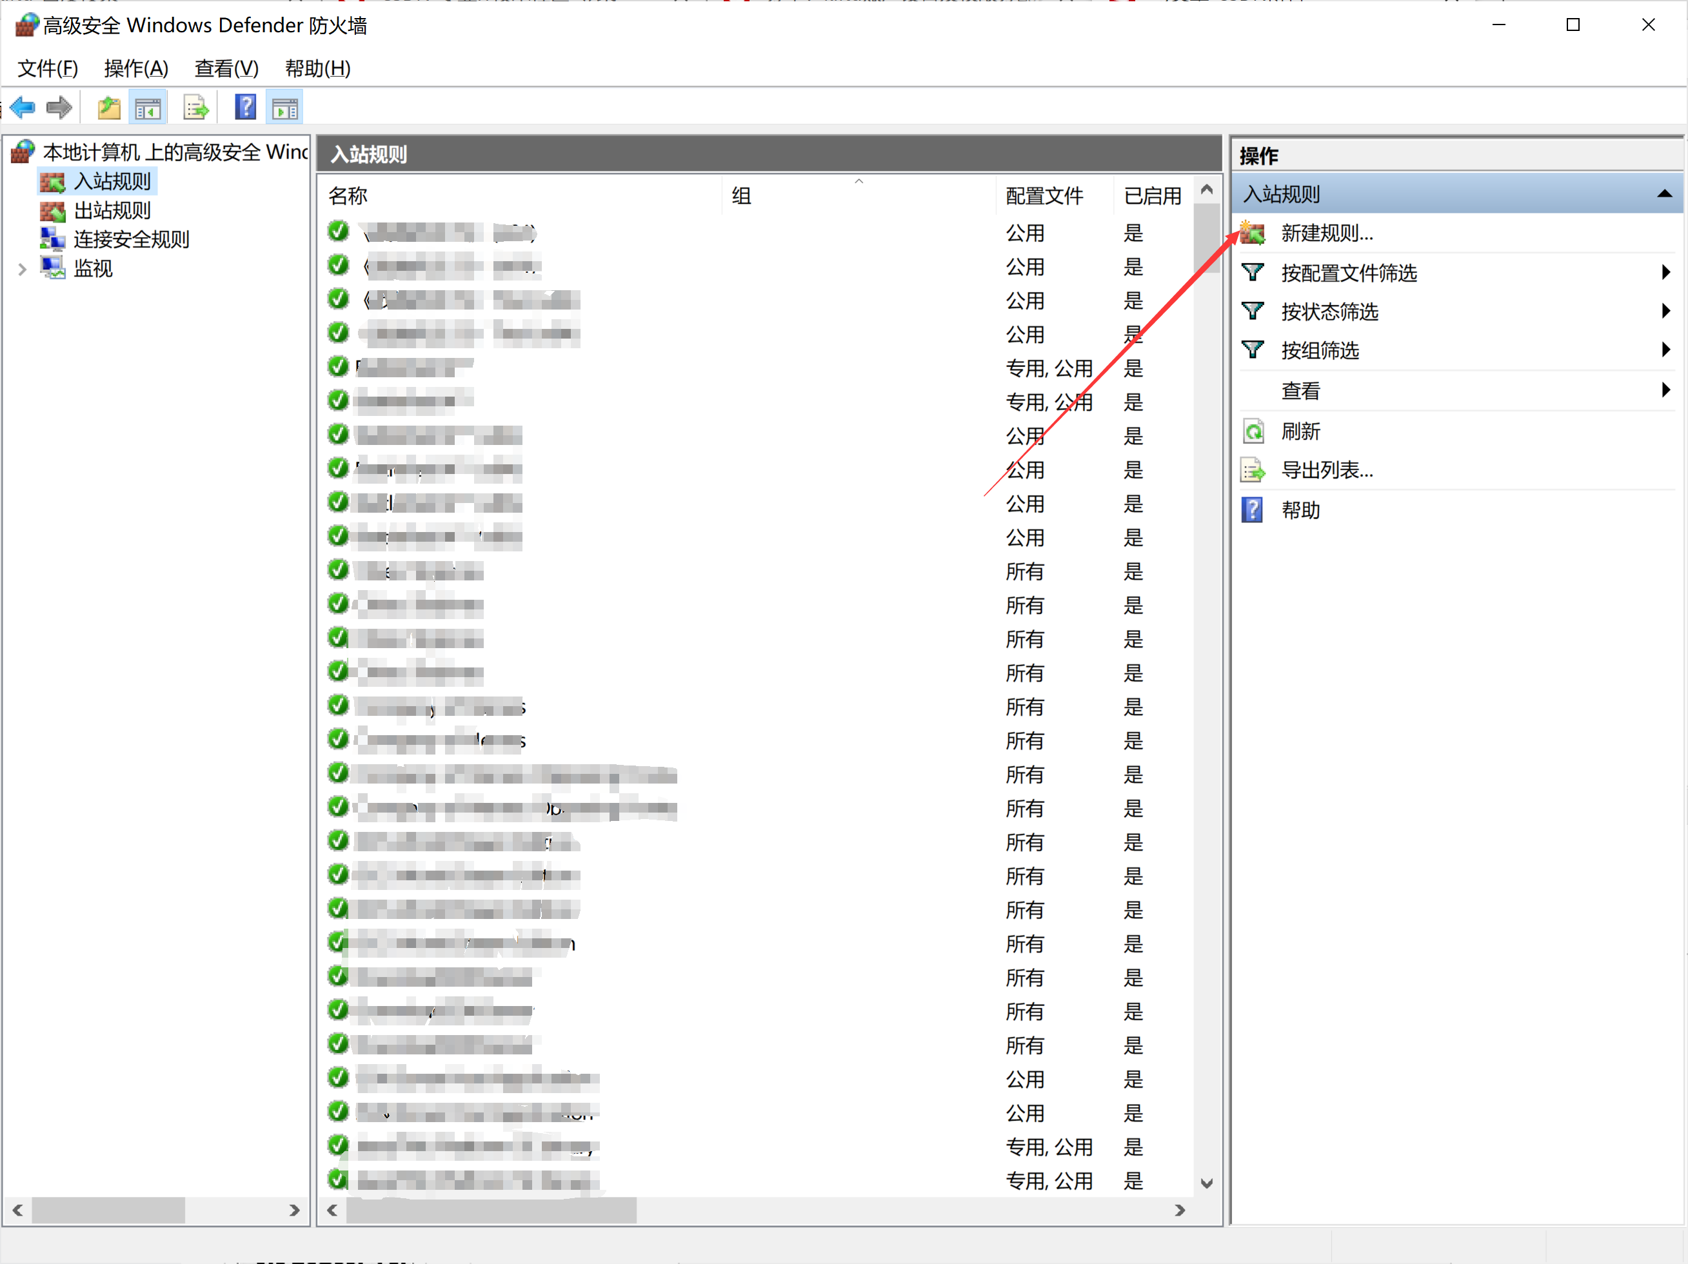1688x1264 pixels.
Task: Click 新建规则... in the actions pane
Action: coord(1328,233)
